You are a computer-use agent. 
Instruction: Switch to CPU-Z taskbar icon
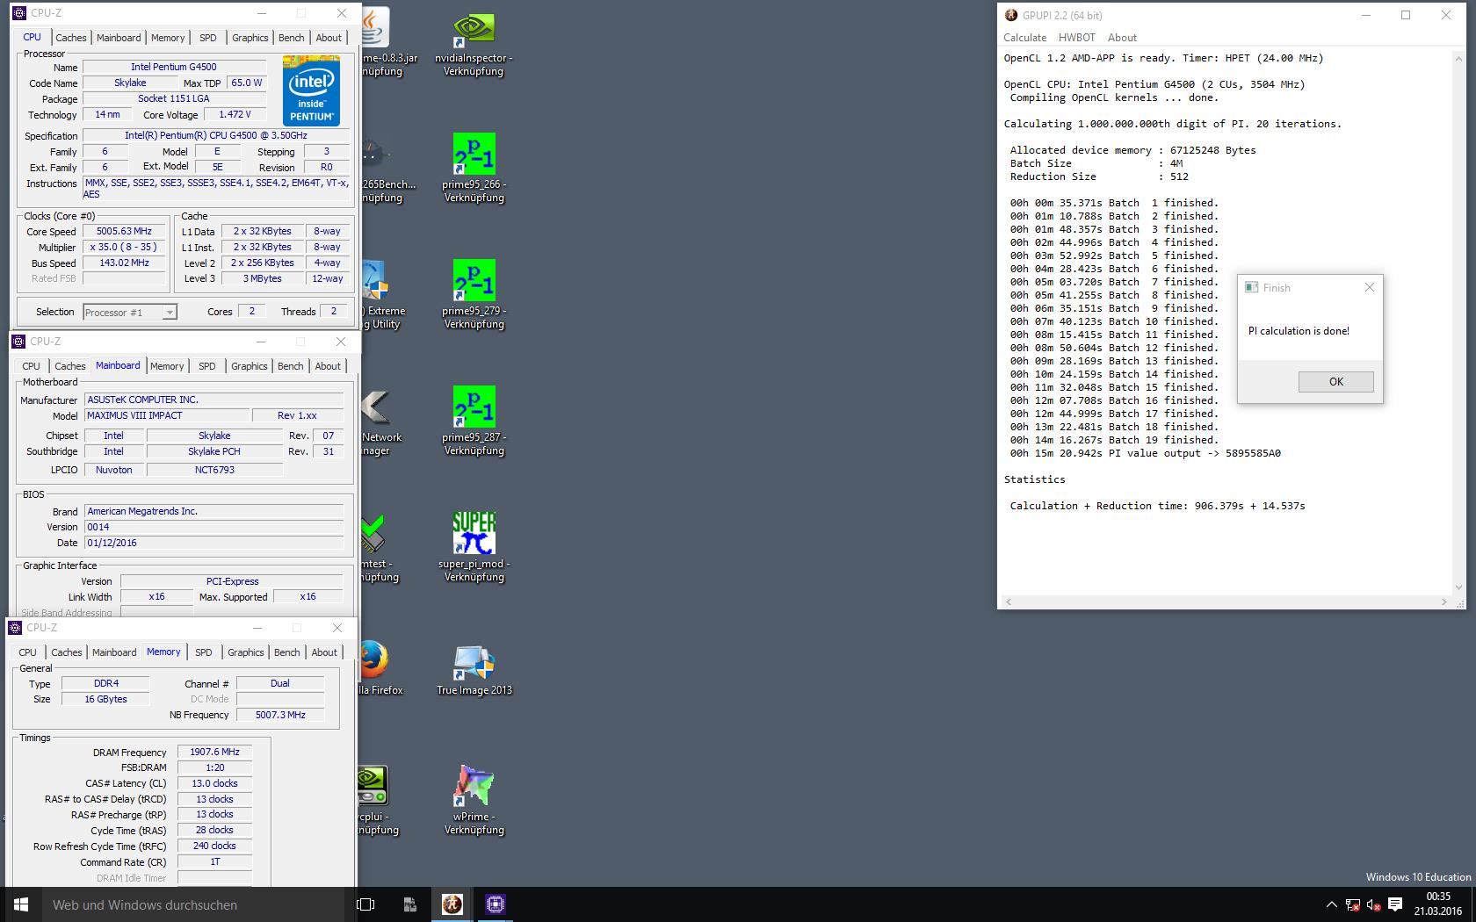[496, 904]
